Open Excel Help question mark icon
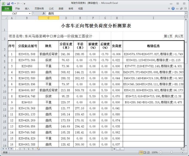Image resolution: width=189 pixels, height=156 pixels. (x=173, y=9)
